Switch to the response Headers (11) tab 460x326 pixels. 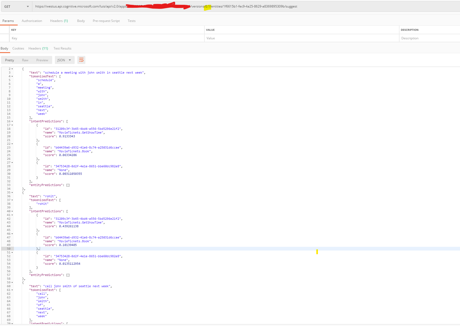point(38,48)
